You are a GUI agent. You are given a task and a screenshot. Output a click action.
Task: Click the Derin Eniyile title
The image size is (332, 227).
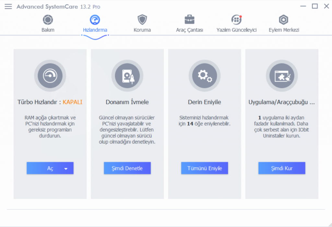tap(205, 102)
